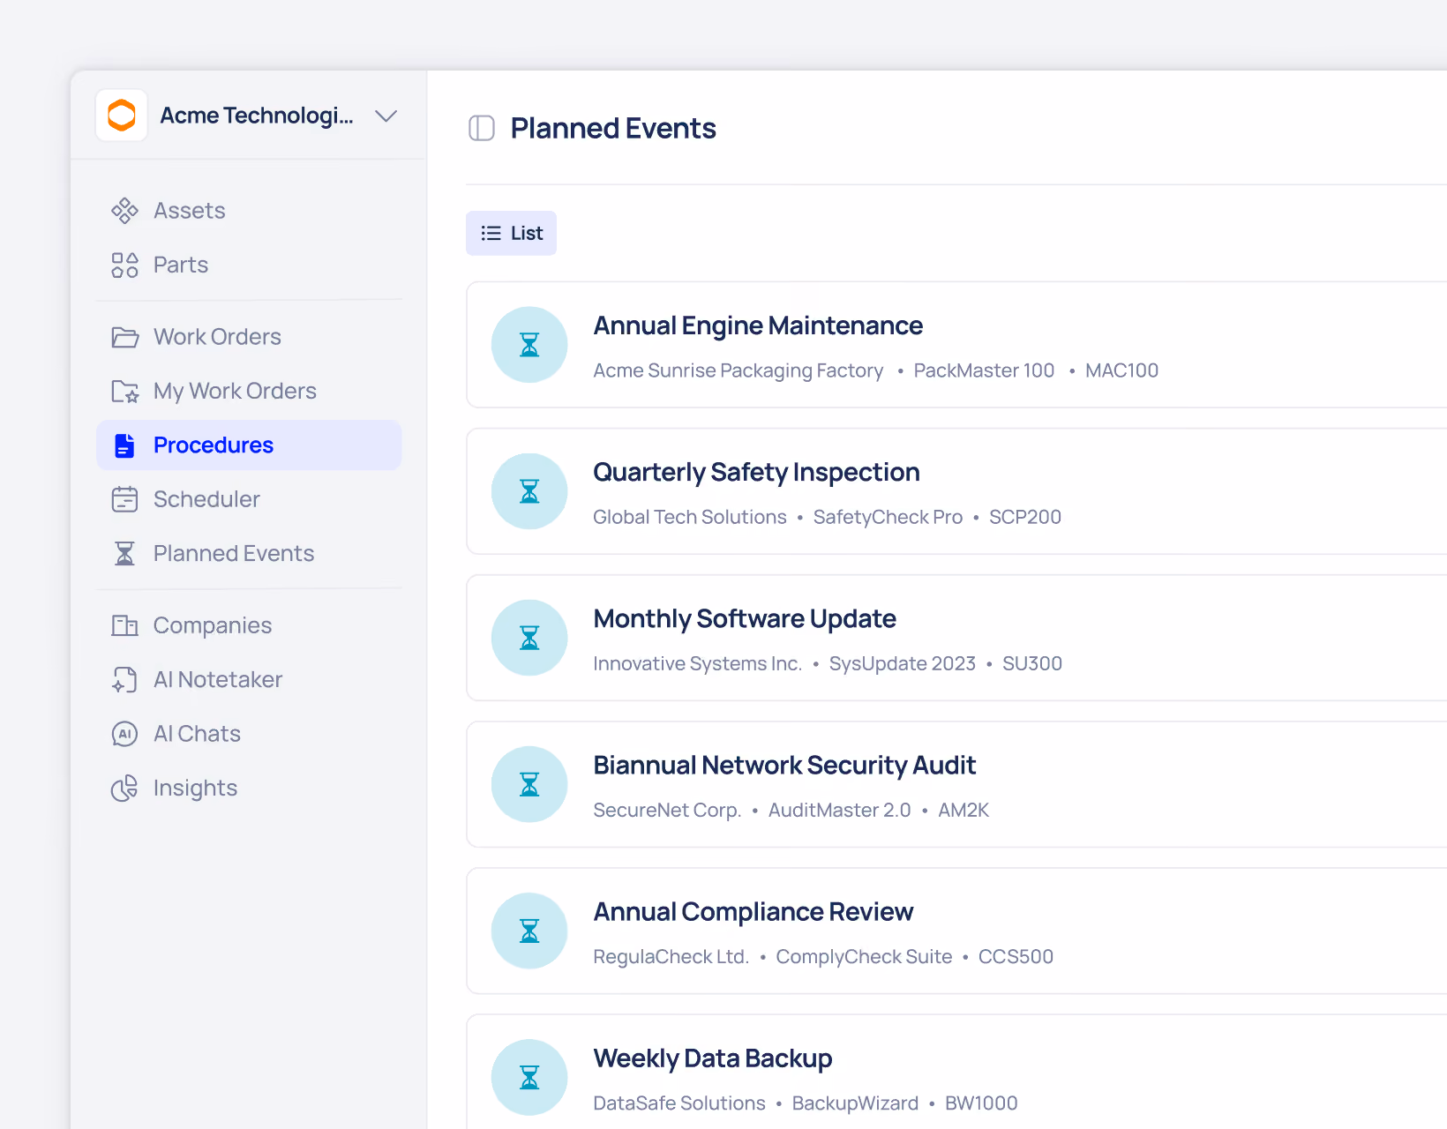
Task: Click the Scheduler calendar icon
Action: pos(124,499)
